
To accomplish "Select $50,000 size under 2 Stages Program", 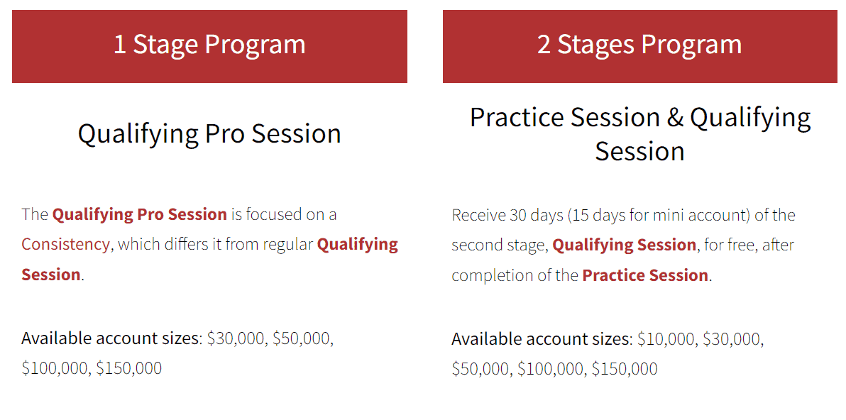I will 480,370.
